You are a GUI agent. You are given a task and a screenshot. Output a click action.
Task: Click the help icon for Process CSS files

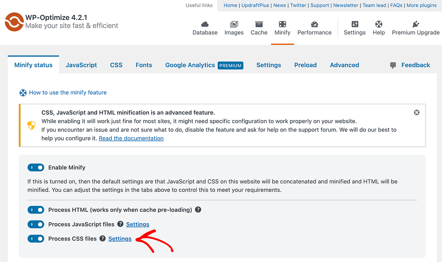103,238
